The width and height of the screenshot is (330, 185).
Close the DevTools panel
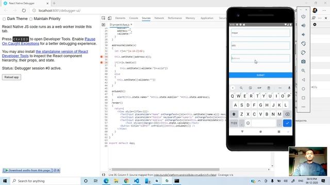tap(326, 18)
